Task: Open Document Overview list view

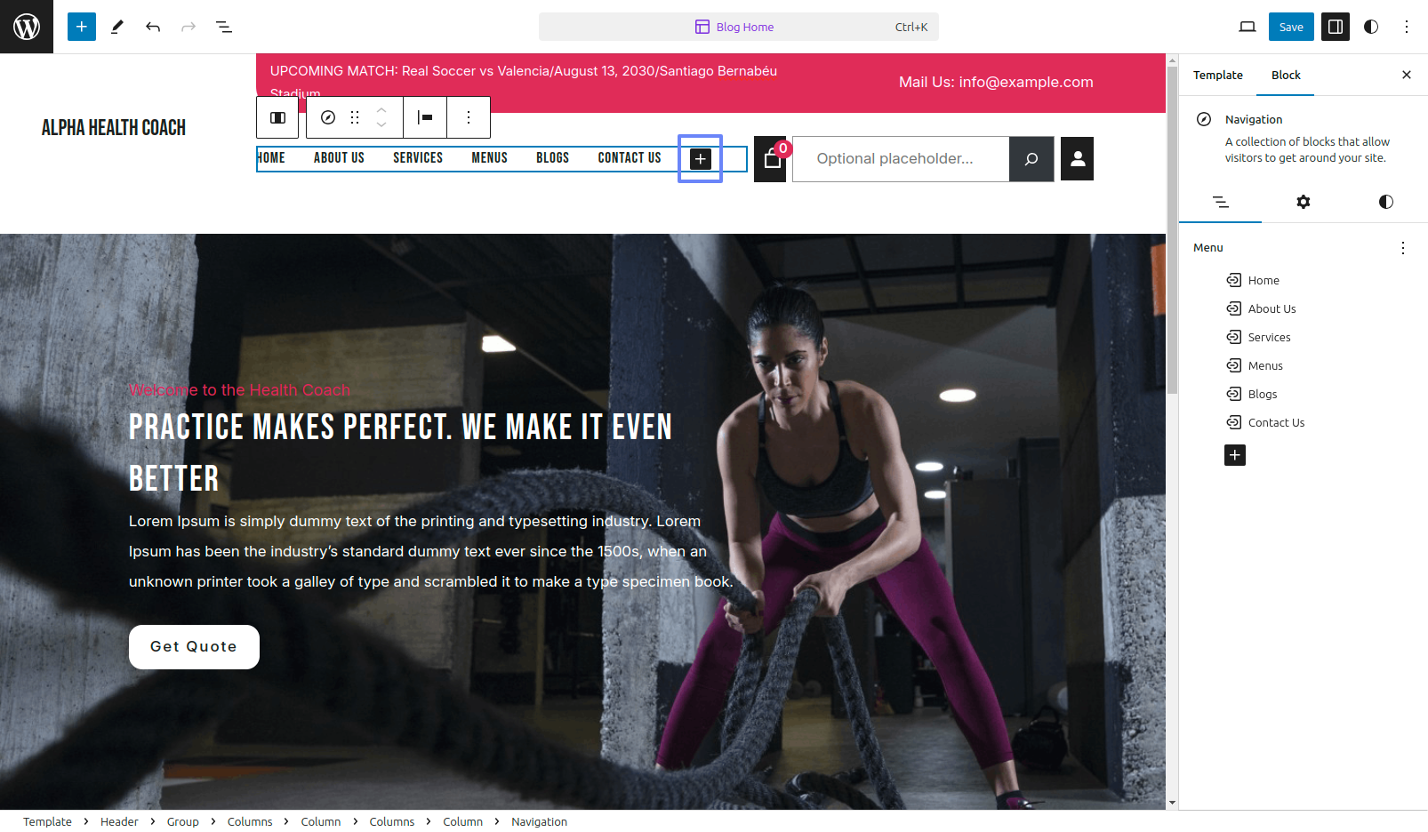Action: pyautogui.click(x=224, y=27)
